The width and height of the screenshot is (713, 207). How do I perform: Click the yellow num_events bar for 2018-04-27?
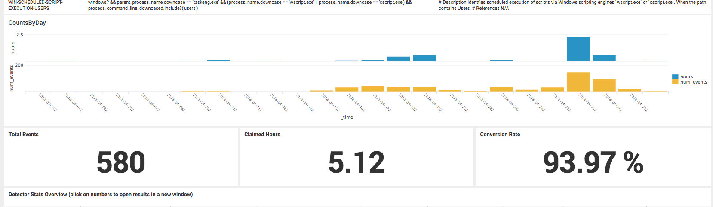(x=604, y=85)
